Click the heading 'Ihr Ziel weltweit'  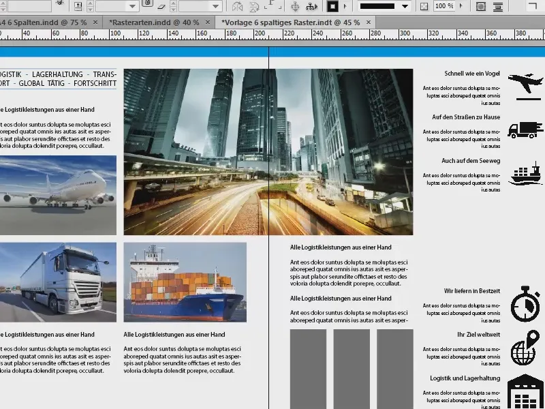click(x=479, y=335)
